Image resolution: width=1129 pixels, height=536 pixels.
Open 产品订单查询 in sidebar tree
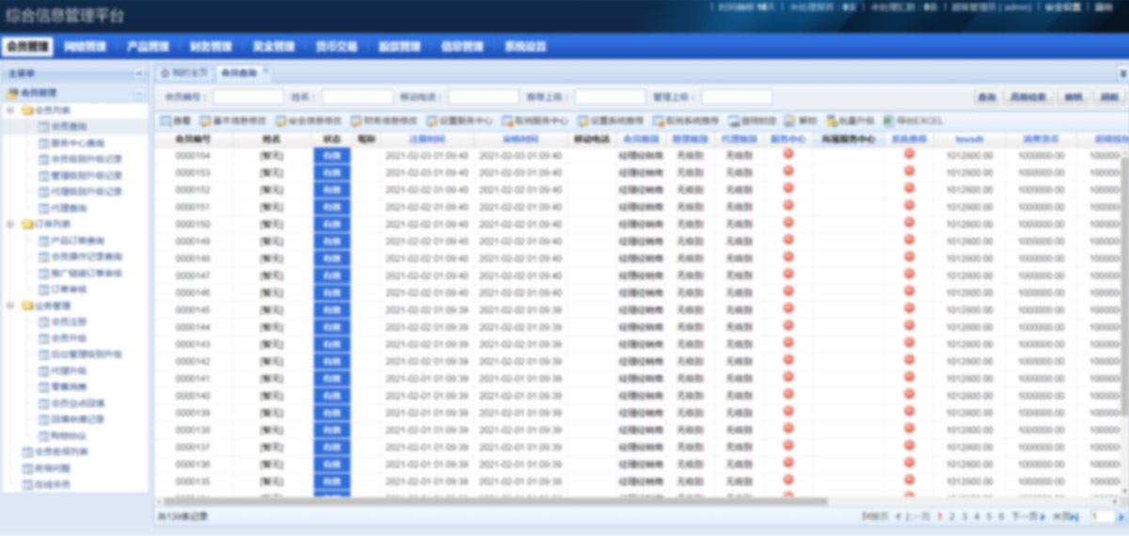[78, 241]
